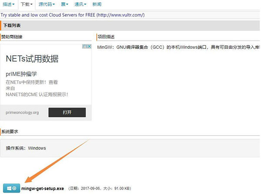Image resolution: width=261 pixels, height=194 pixels.
Task: Click the 打开 button in the ad
Action: (x=67, y=112)
